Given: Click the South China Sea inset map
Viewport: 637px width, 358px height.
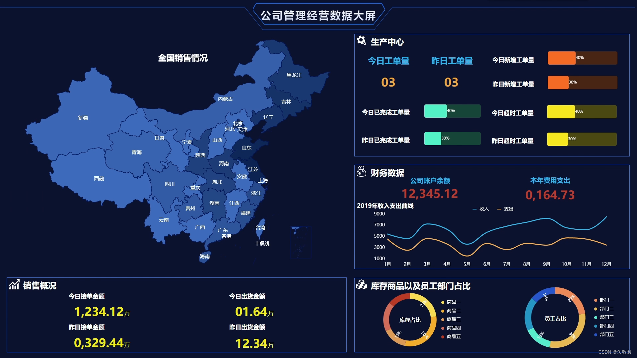Looking at the screenshot, I should click(301, 242).
